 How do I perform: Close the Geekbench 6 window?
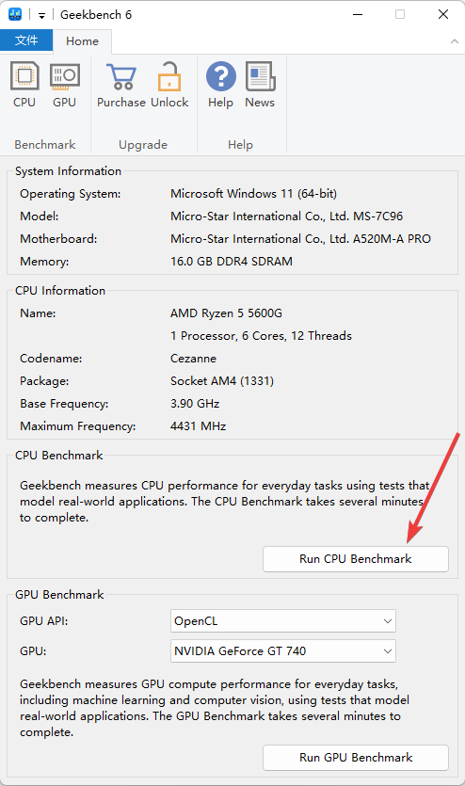click(x=443, y=14)
